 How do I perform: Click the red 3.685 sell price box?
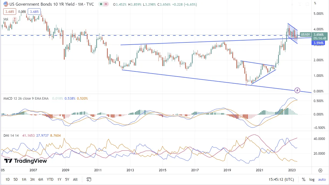pos(10,12)
